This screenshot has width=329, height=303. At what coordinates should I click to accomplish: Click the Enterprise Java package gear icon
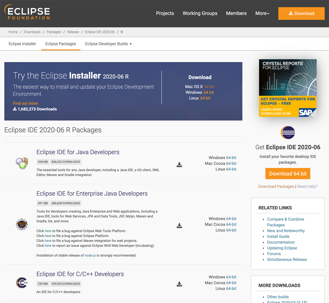click(22, 224)
